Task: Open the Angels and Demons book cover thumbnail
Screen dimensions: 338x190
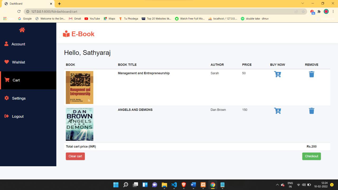Action: [79, 124]
